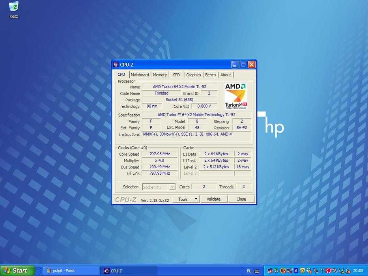Click the Core Speed 797.95 MHz value

160,154
